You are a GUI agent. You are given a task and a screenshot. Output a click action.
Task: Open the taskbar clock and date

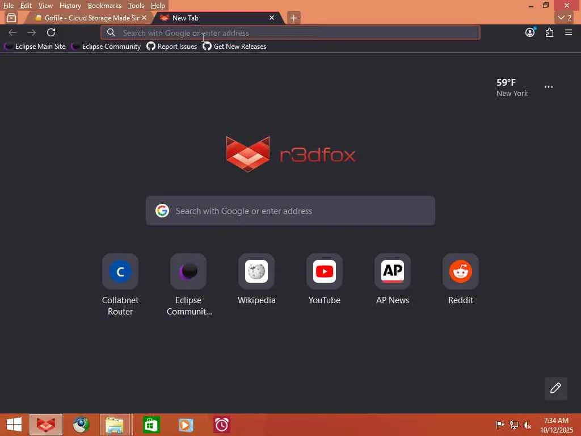(x=556, y=425)
